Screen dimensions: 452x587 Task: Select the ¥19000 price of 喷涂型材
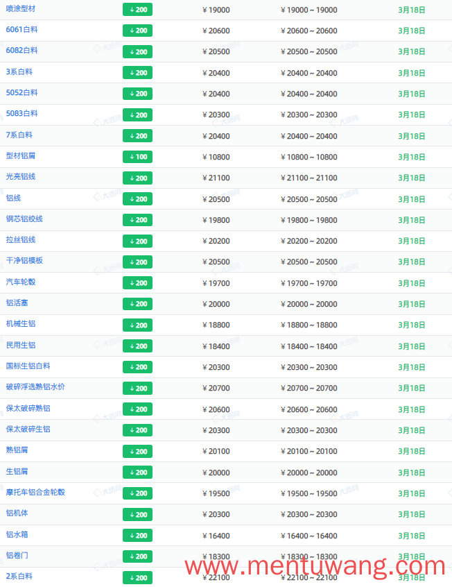[x=216, y=10]
